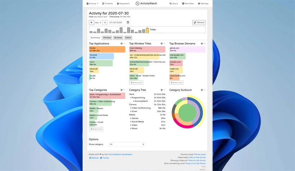The height and width of the screenshot is (171, 295).
Task: Show more top categories
Action: 96,129
